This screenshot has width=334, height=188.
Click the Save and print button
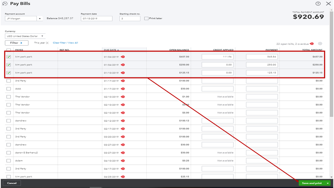(x=312, y=183)
